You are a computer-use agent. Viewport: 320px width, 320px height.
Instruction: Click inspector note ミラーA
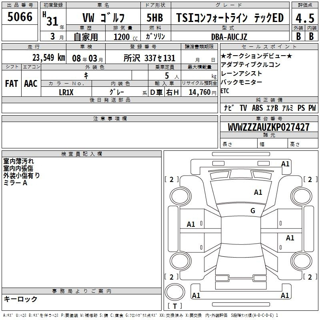pyautogui.click(x=15, y=183)
